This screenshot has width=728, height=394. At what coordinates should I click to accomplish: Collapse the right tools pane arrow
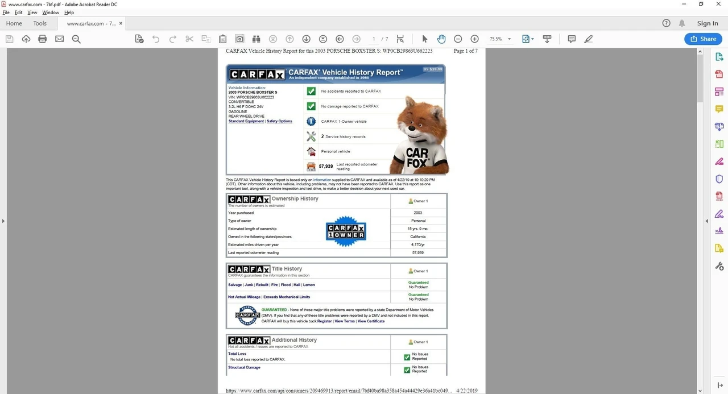click(x=707, y=221)
